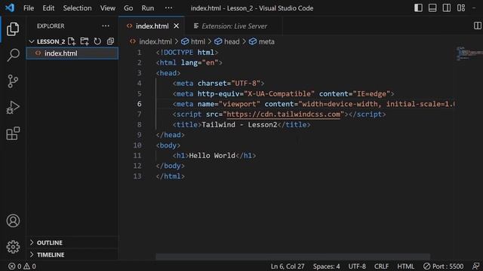Click the title text Tailwind - Lesson2
This screenshot has width=483, height=271.
pos(239,125)
